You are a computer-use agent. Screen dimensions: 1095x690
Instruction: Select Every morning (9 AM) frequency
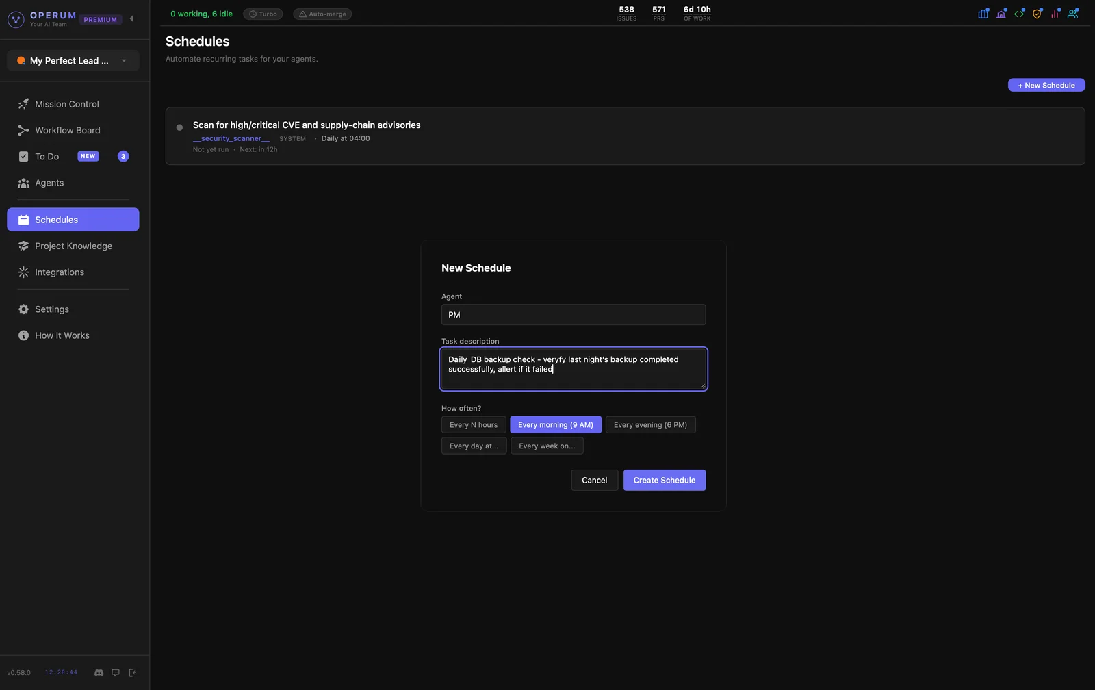click(556, 425)
